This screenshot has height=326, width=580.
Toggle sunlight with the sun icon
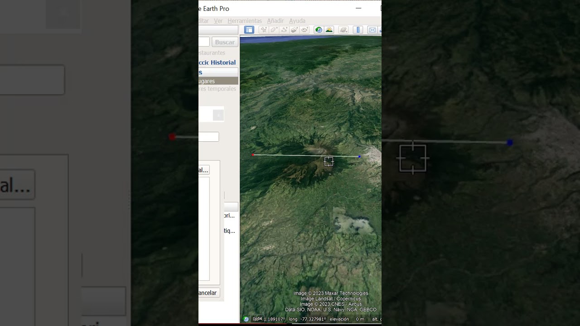click(x=329, y=30)
